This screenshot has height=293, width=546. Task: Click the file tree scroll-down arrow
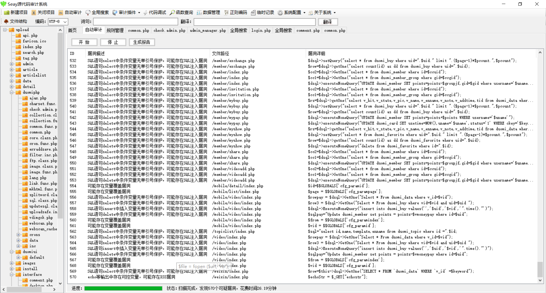point(60,283)
